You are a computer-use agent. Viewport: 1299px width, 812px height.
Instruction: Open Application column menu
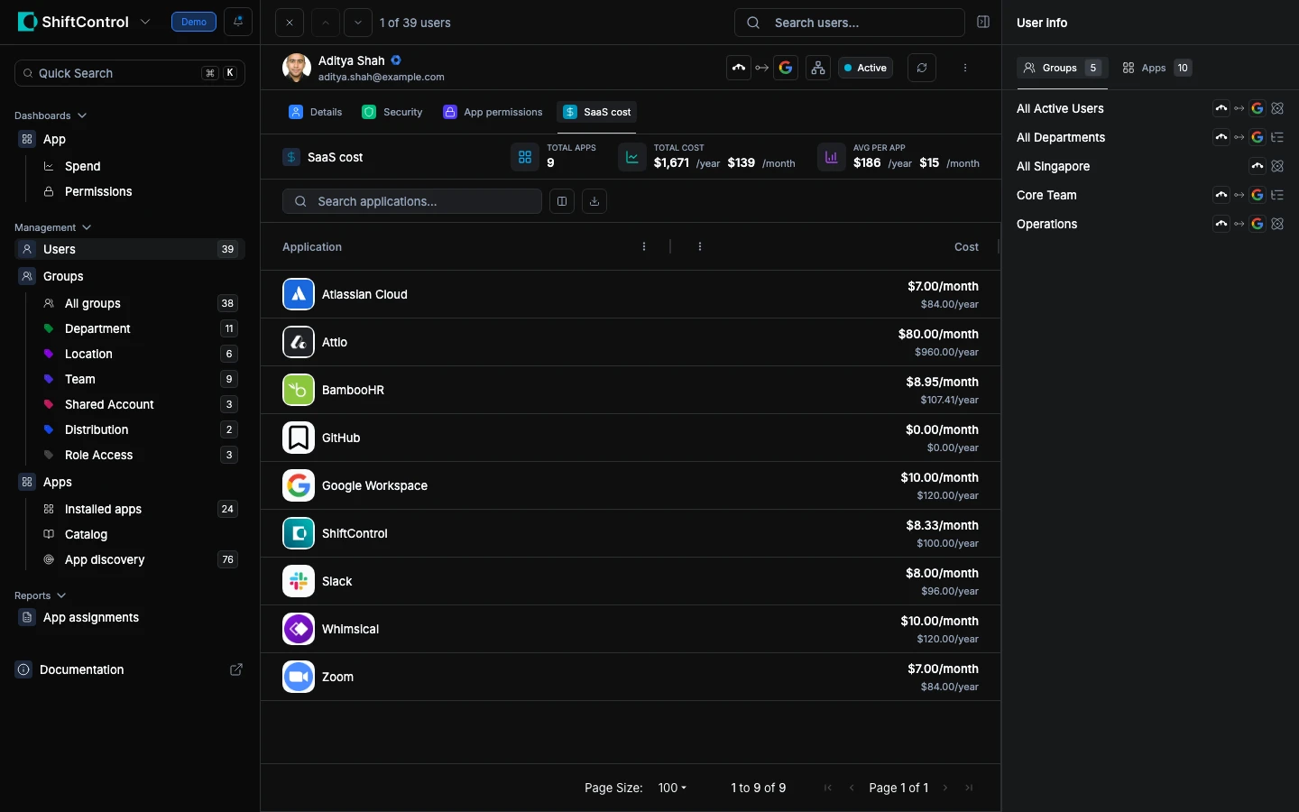[x=644, y=246]
